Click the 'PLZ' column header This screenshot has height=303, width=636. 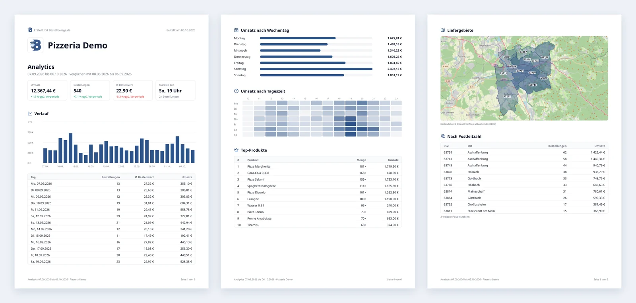coord(446,146)
